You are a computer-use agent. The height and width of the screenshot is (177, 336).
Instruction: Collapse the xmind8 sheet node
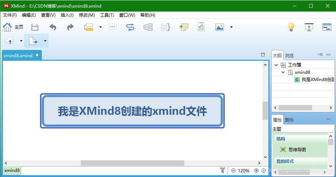pyautogui.click(x=283, y=72)
